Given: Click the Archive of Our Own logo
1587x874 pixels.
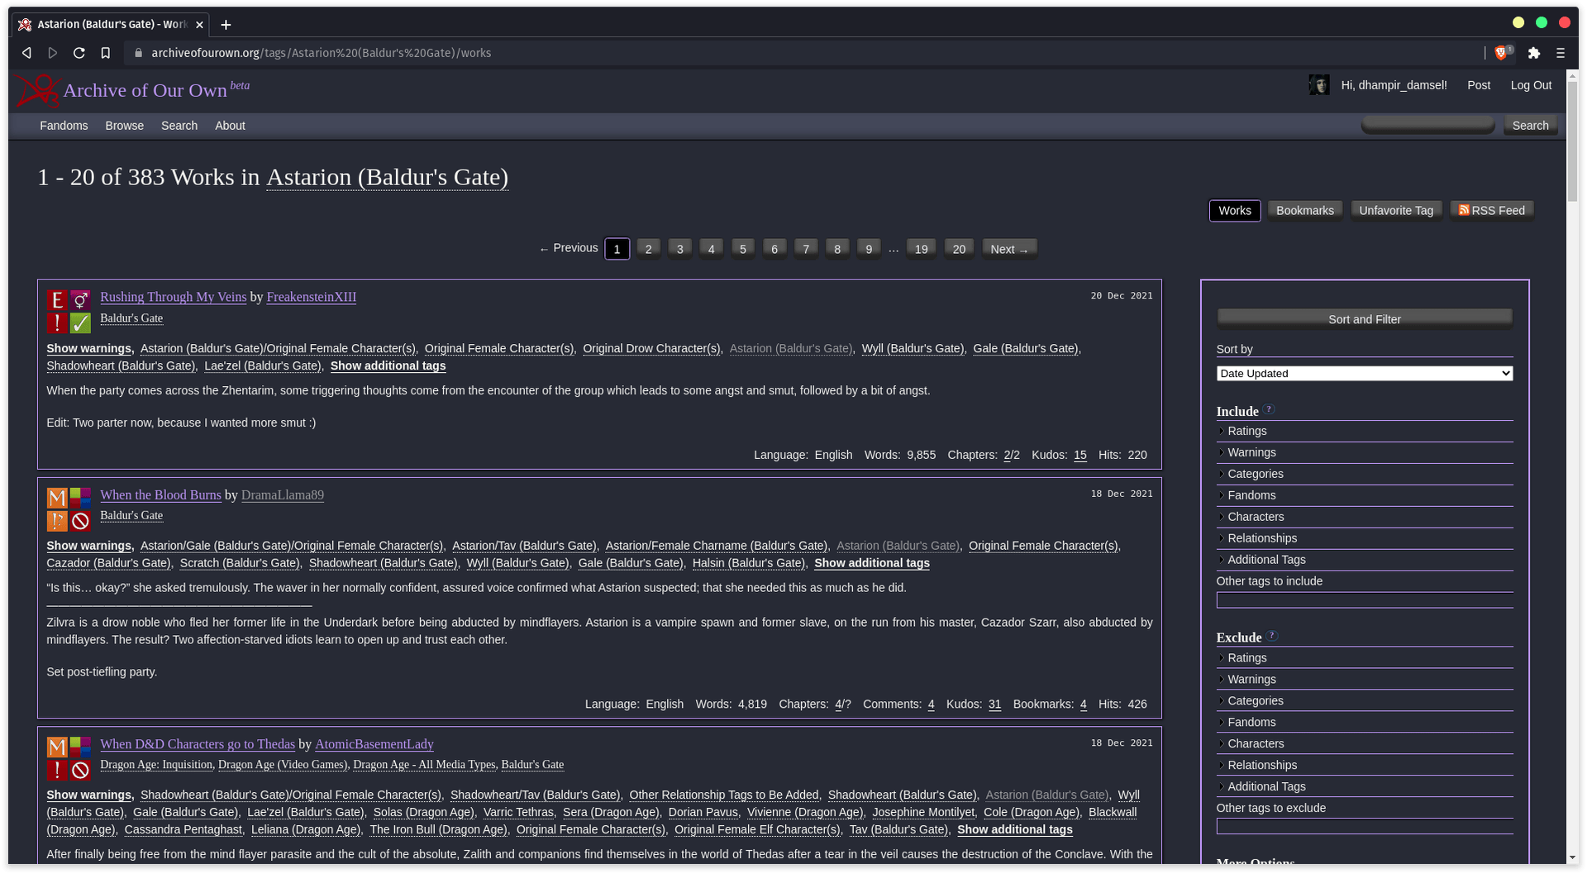Looking at the screenshot, I should pos(36,89).
